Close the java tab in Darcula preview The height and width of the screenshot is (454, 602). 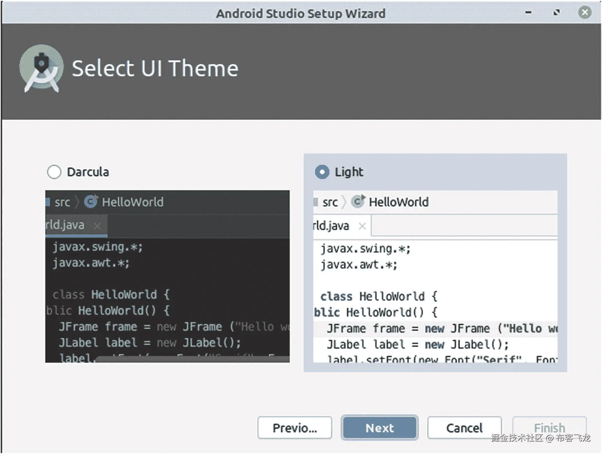point(97,226)
